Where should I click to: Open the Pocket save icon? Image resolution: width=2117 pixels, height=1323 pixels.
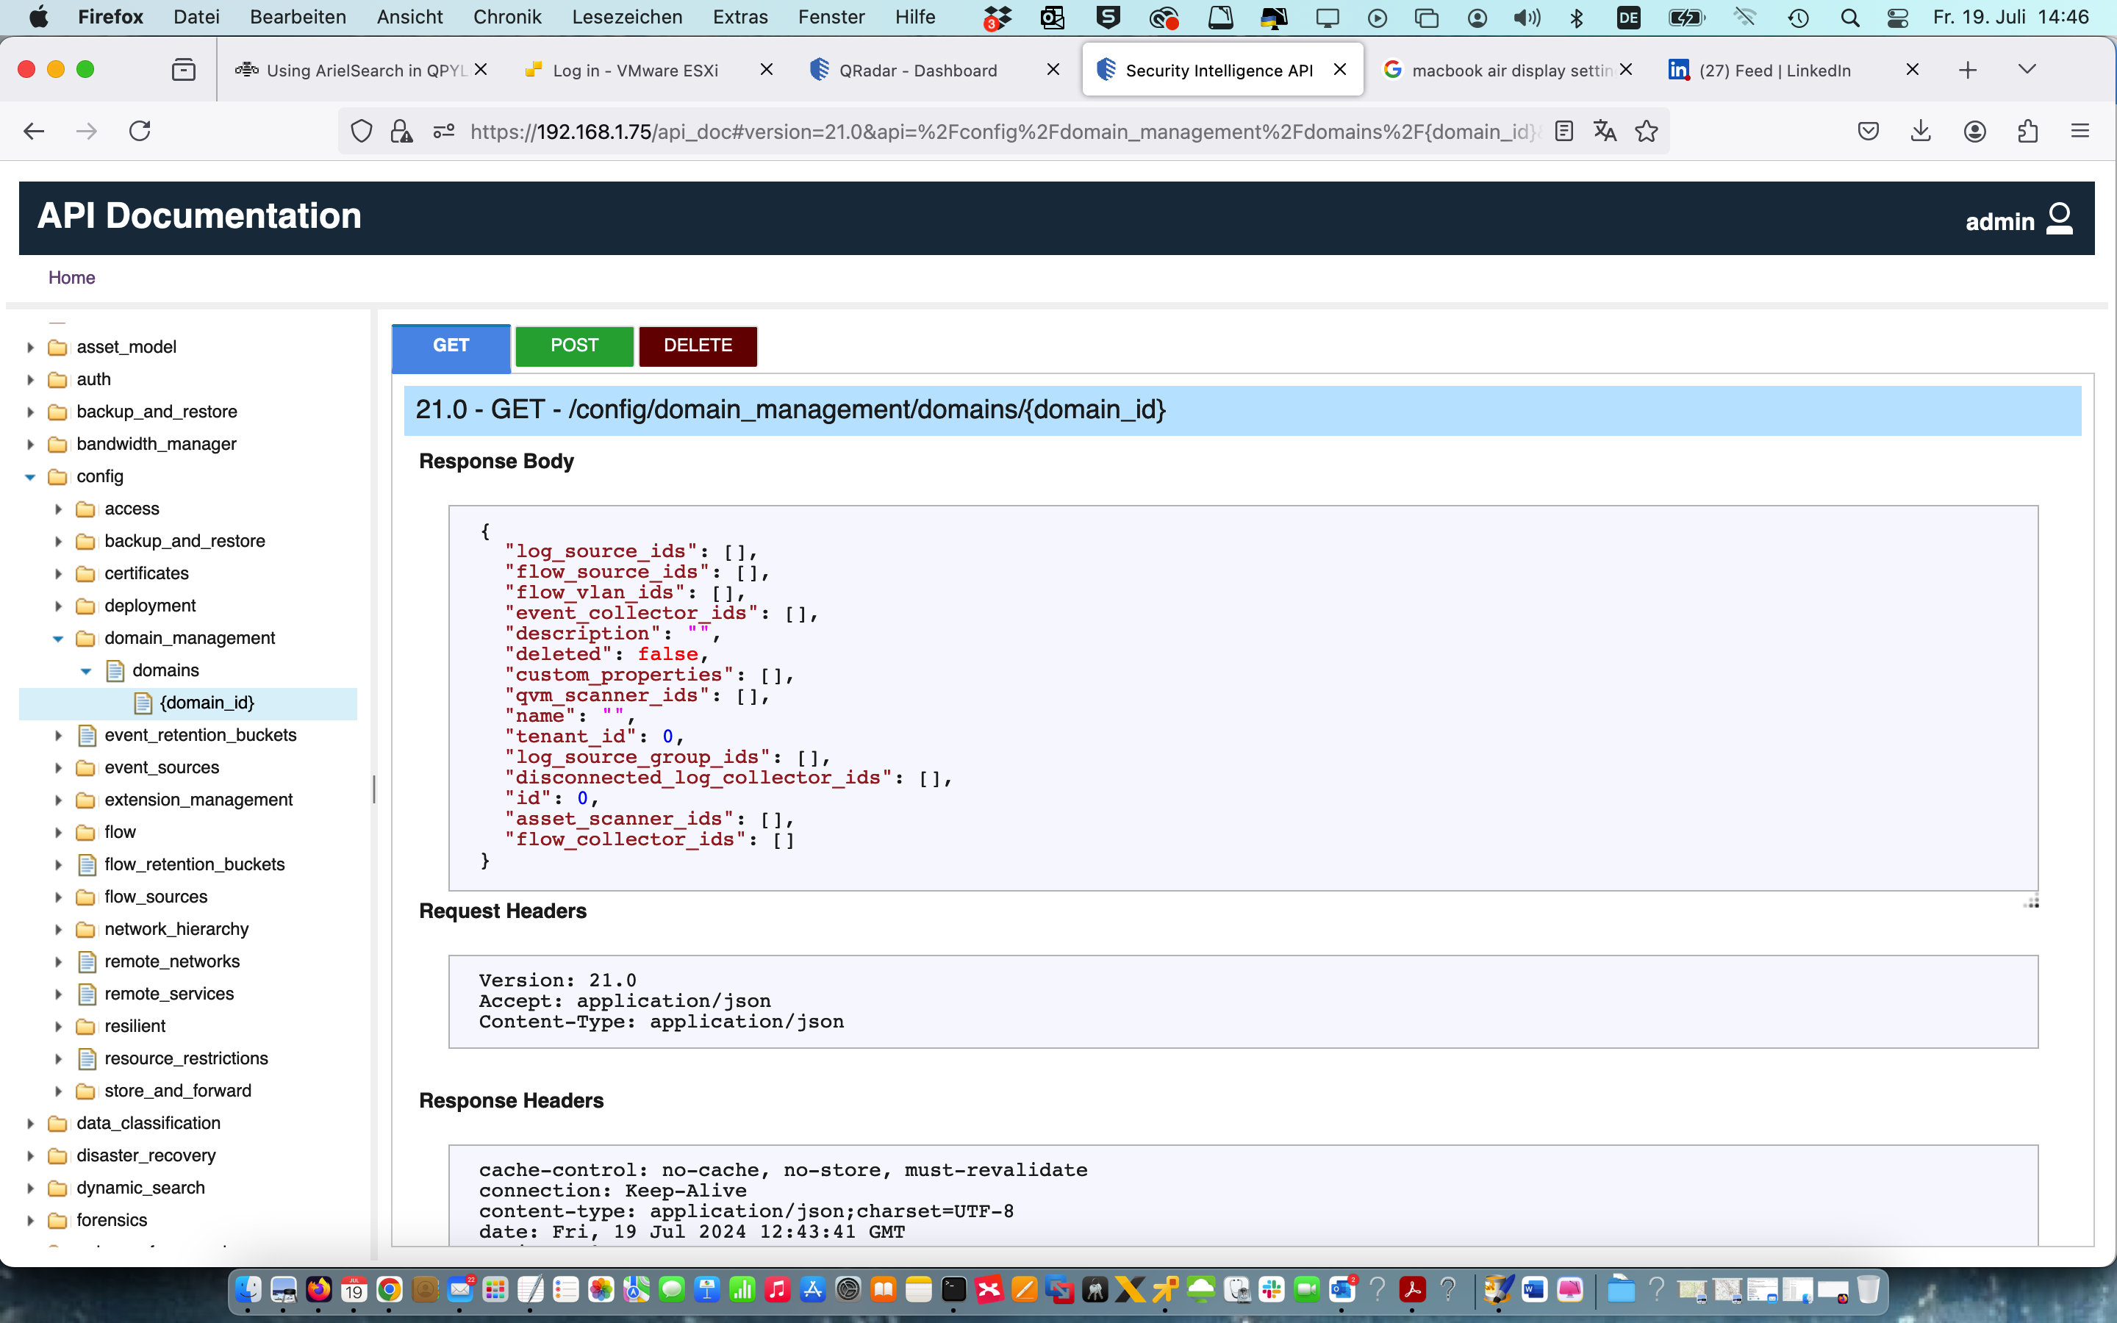(1869, 132)
